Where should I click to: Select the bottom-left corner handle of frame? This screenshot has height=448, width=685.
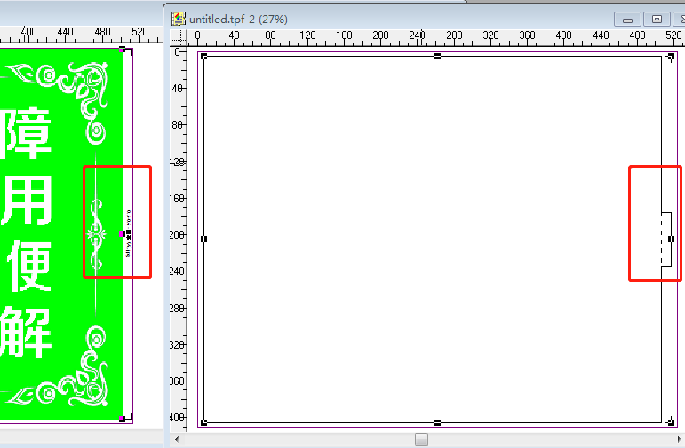203,421
